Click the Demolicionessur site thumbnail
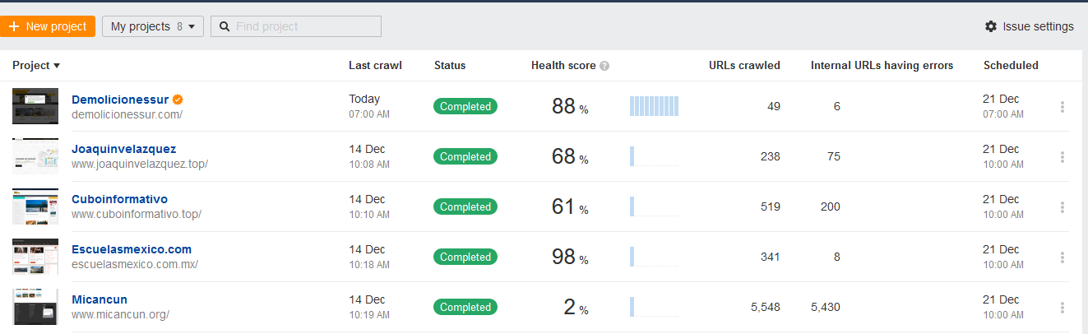 [35, 106]
